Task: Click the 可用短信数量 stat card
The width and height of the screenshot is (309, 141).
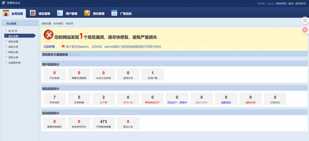Action: point(104,123)
